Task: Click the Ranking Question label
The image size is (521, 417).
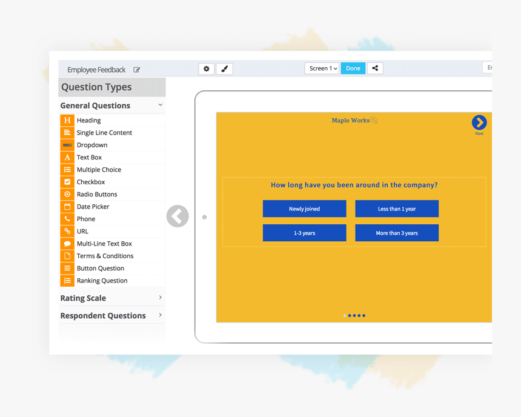Action: point(102,281)
